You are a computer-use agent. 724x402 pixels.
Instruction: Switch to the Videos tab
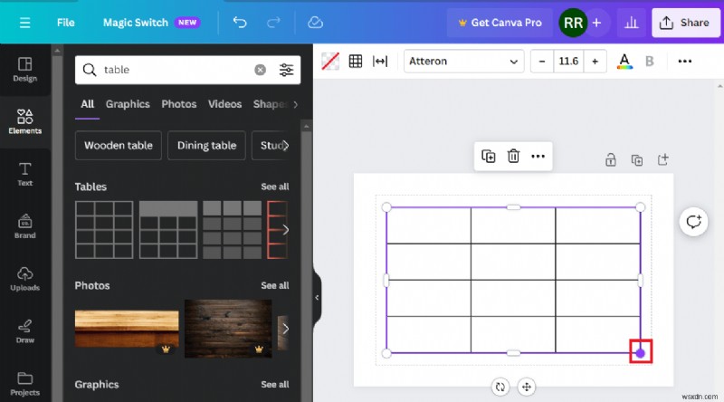coord(224,104)
